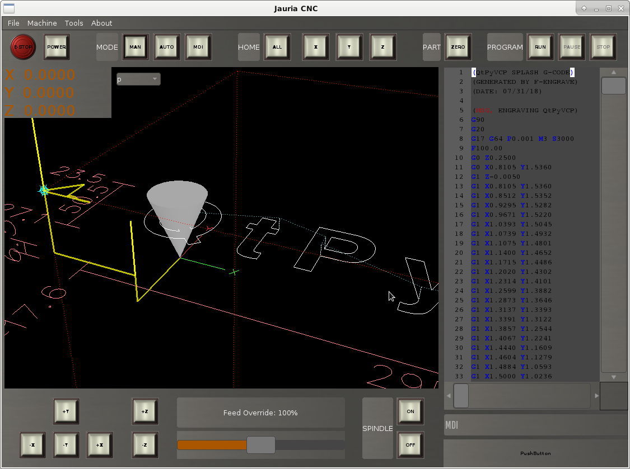630x469 pixels.
Task: Click the Feed Override: 100% label
Action: tap(261, 413)
